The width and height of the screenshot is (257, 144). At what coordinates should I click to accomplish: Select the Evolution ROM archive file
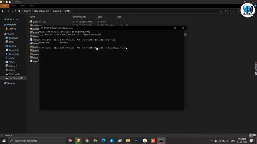[x=35, y=32]
